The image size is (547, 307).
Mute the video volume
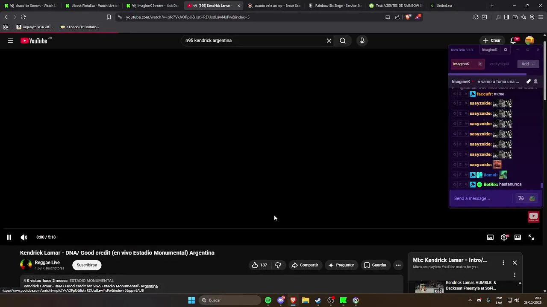pos(24,237)
